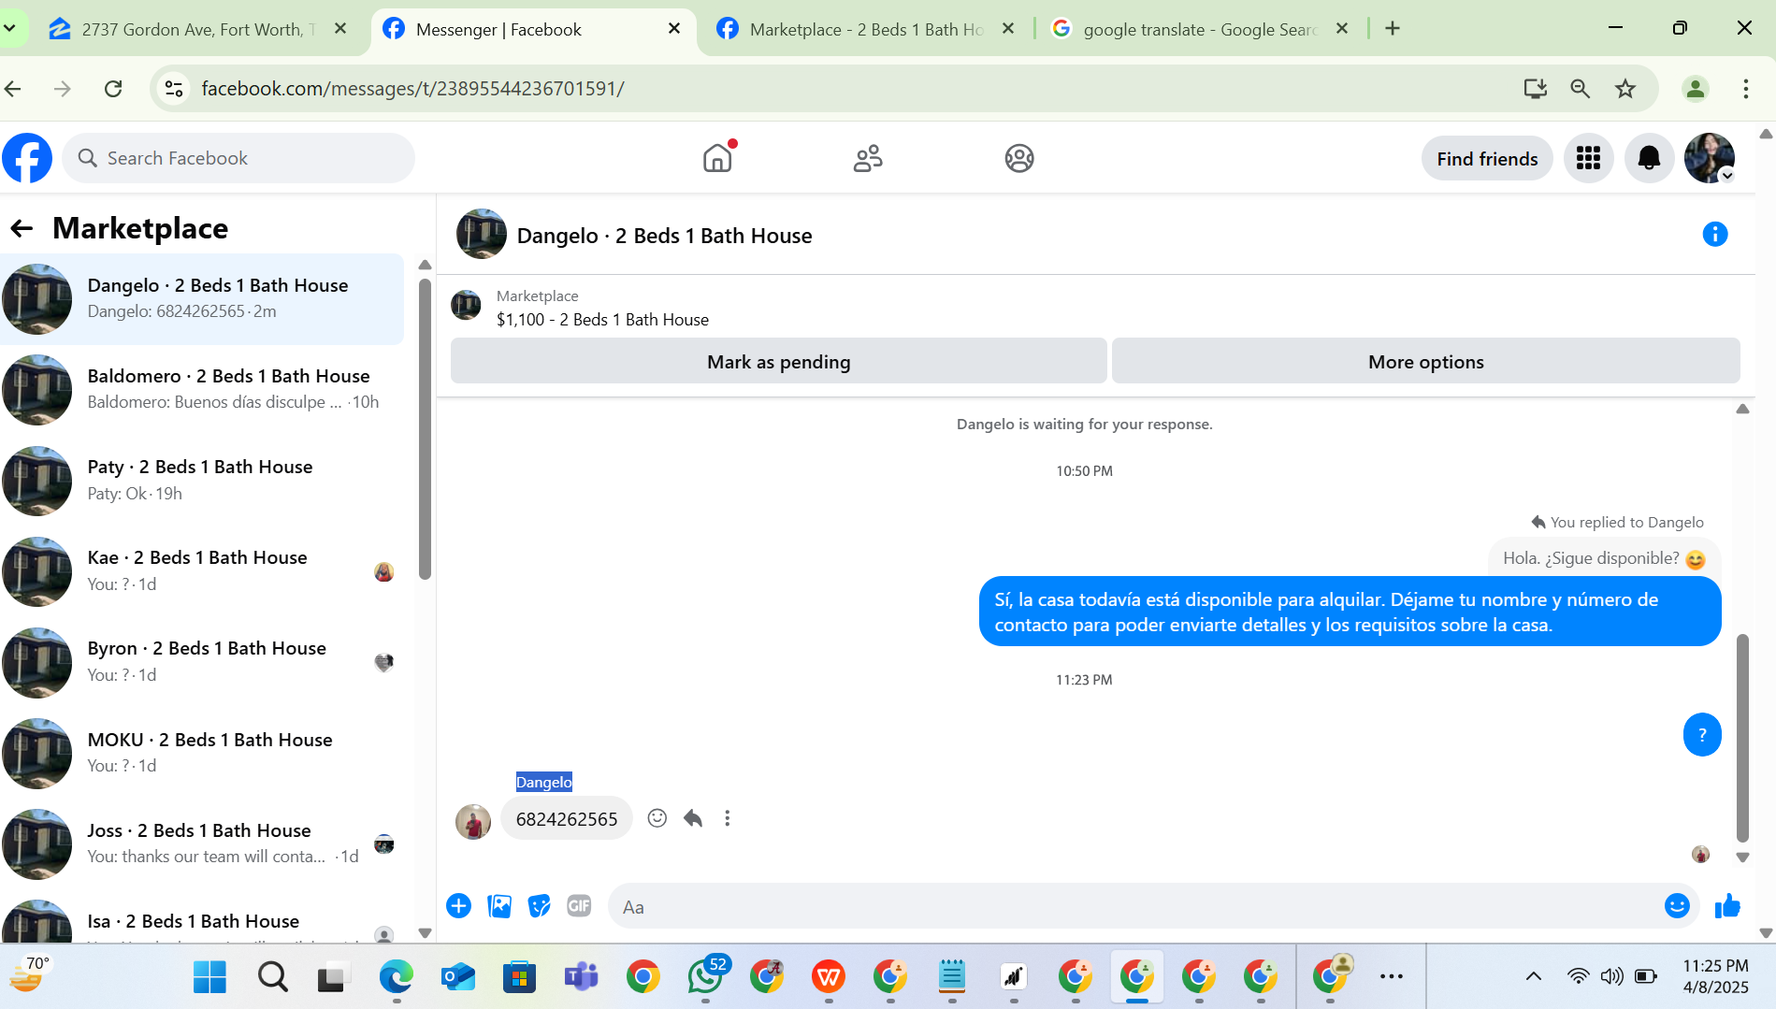Open Microsoft Teams from the taskbar
This screenshot has height=1009, width=1776.
[581, 977]
